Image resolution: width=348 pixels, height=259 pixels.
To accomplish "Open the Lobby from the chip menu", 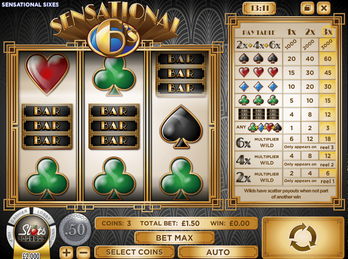I will 44,215.
